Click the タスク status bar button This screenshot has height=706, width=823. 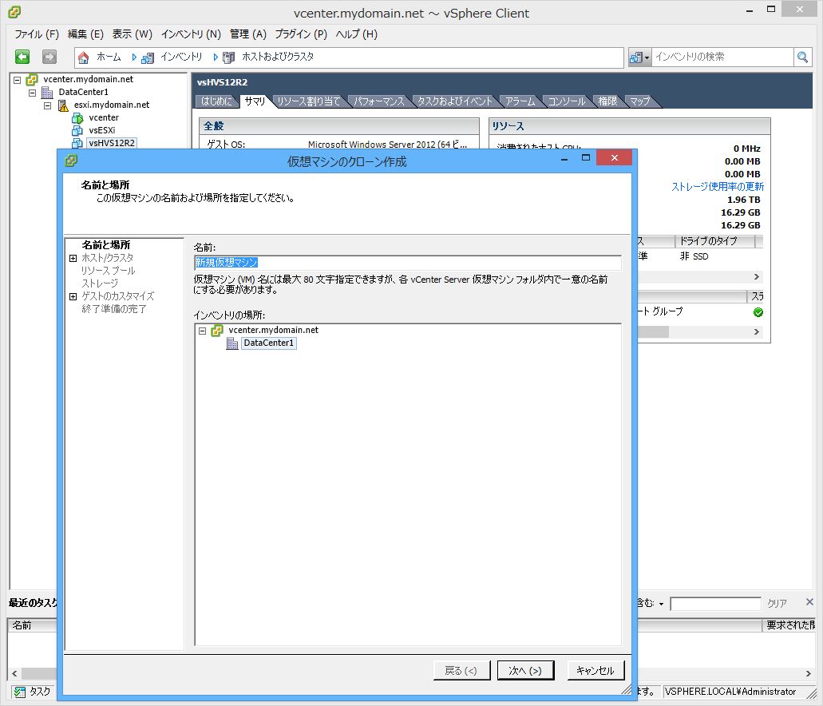click(x=33, y=692)
